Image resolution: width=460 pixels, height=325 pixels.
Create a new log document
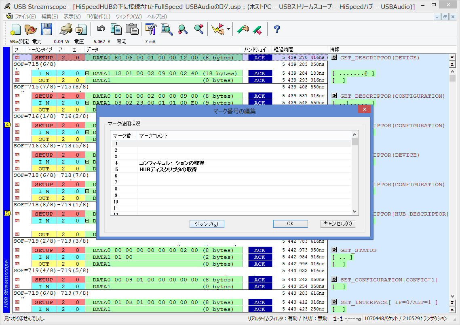(15, 29)
